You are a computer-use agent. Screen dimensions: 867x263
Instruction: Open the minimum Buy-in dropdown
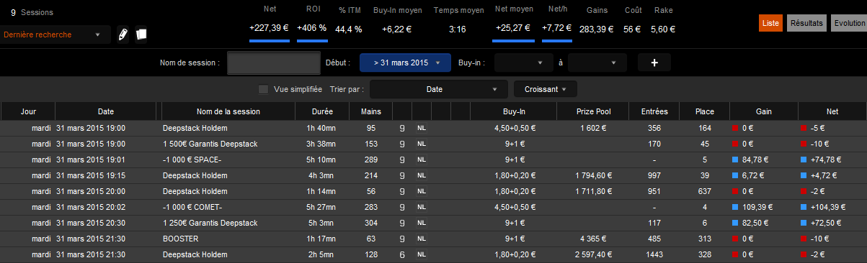pos(524,63)
